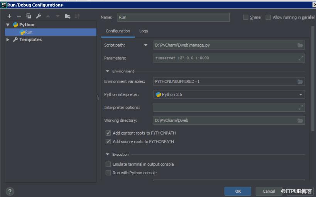
Task: Create new folder icon in toolbar
Action: click(x=68, y=16)
